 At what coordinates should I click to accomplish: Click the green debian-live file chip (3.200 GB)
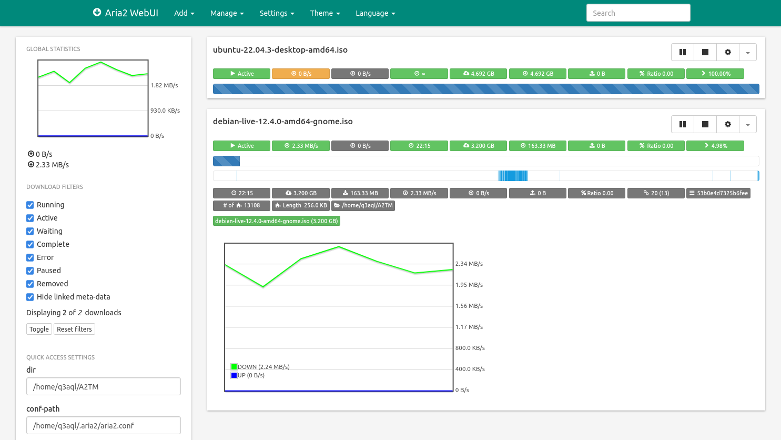(x=277, y=221)
